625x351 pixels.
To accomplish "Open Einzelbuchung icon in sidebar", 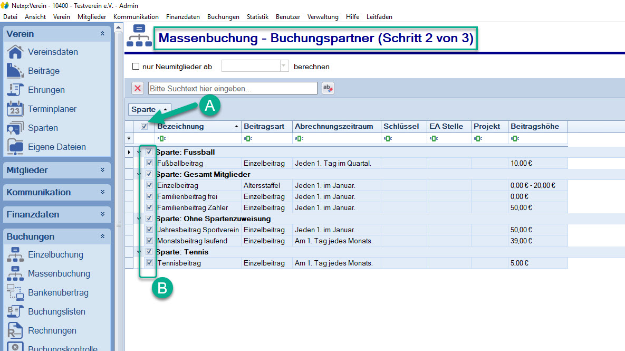I will click(15, 254).
